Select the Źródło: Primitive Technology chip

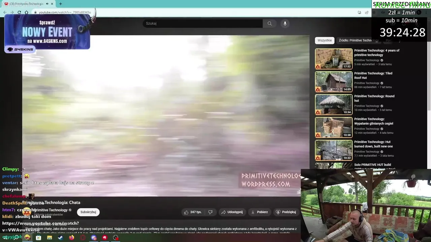tap(359, 40)
